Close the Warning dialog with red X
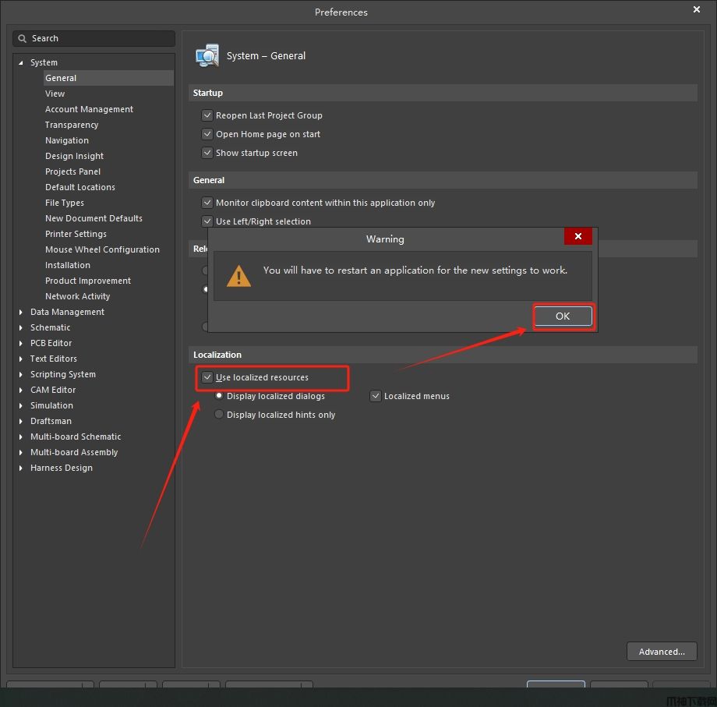This screenshot has width=717, height=707. [x=577, y=236]
